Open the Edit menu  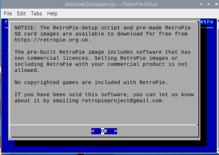[x=21, y=13]
